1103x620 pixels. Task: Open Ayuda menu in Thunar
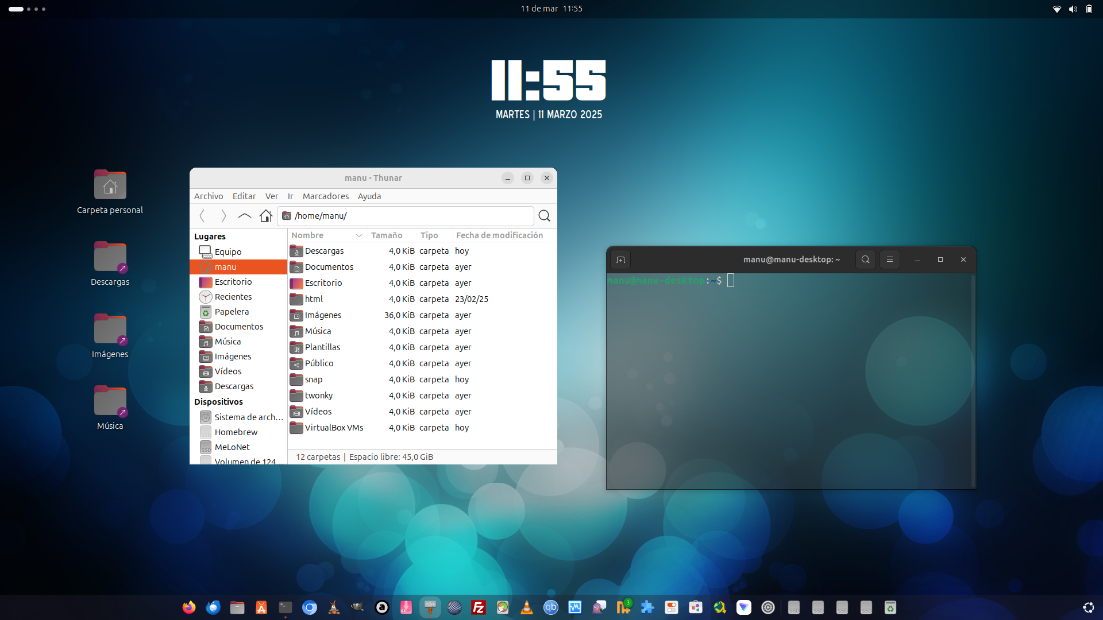pyautogui.click(x=369, y=196)
